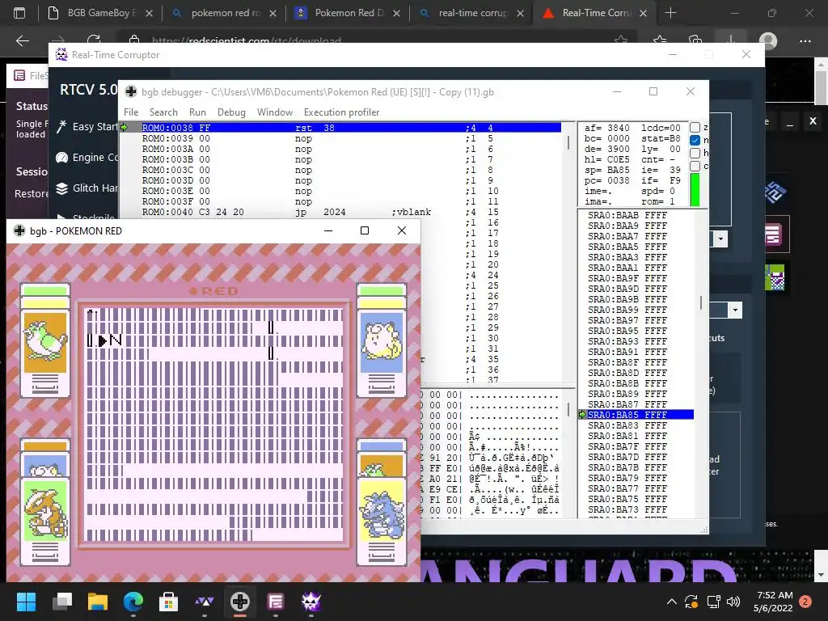Open the Windows Start menu
The width and height of the screenshot is (828, 621).
tap(27, 602)
